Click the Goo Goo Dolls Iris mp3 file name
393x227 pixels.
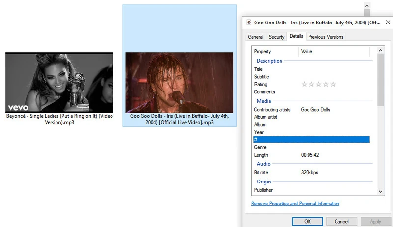tap(179, 119)
